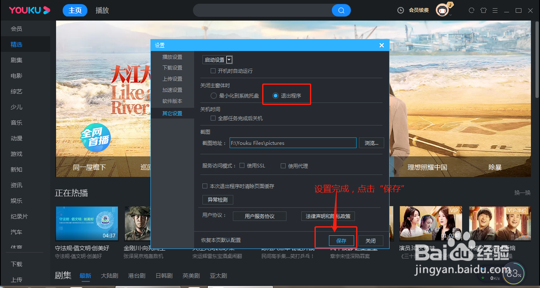Open 下载设置 settings section
The width and height of the screenshot is (540, 288).
coord(172,68)
